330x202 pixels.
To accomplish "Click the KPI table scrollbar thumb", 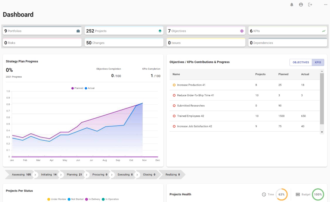I will pyautogui.click(x=322, y=99).
